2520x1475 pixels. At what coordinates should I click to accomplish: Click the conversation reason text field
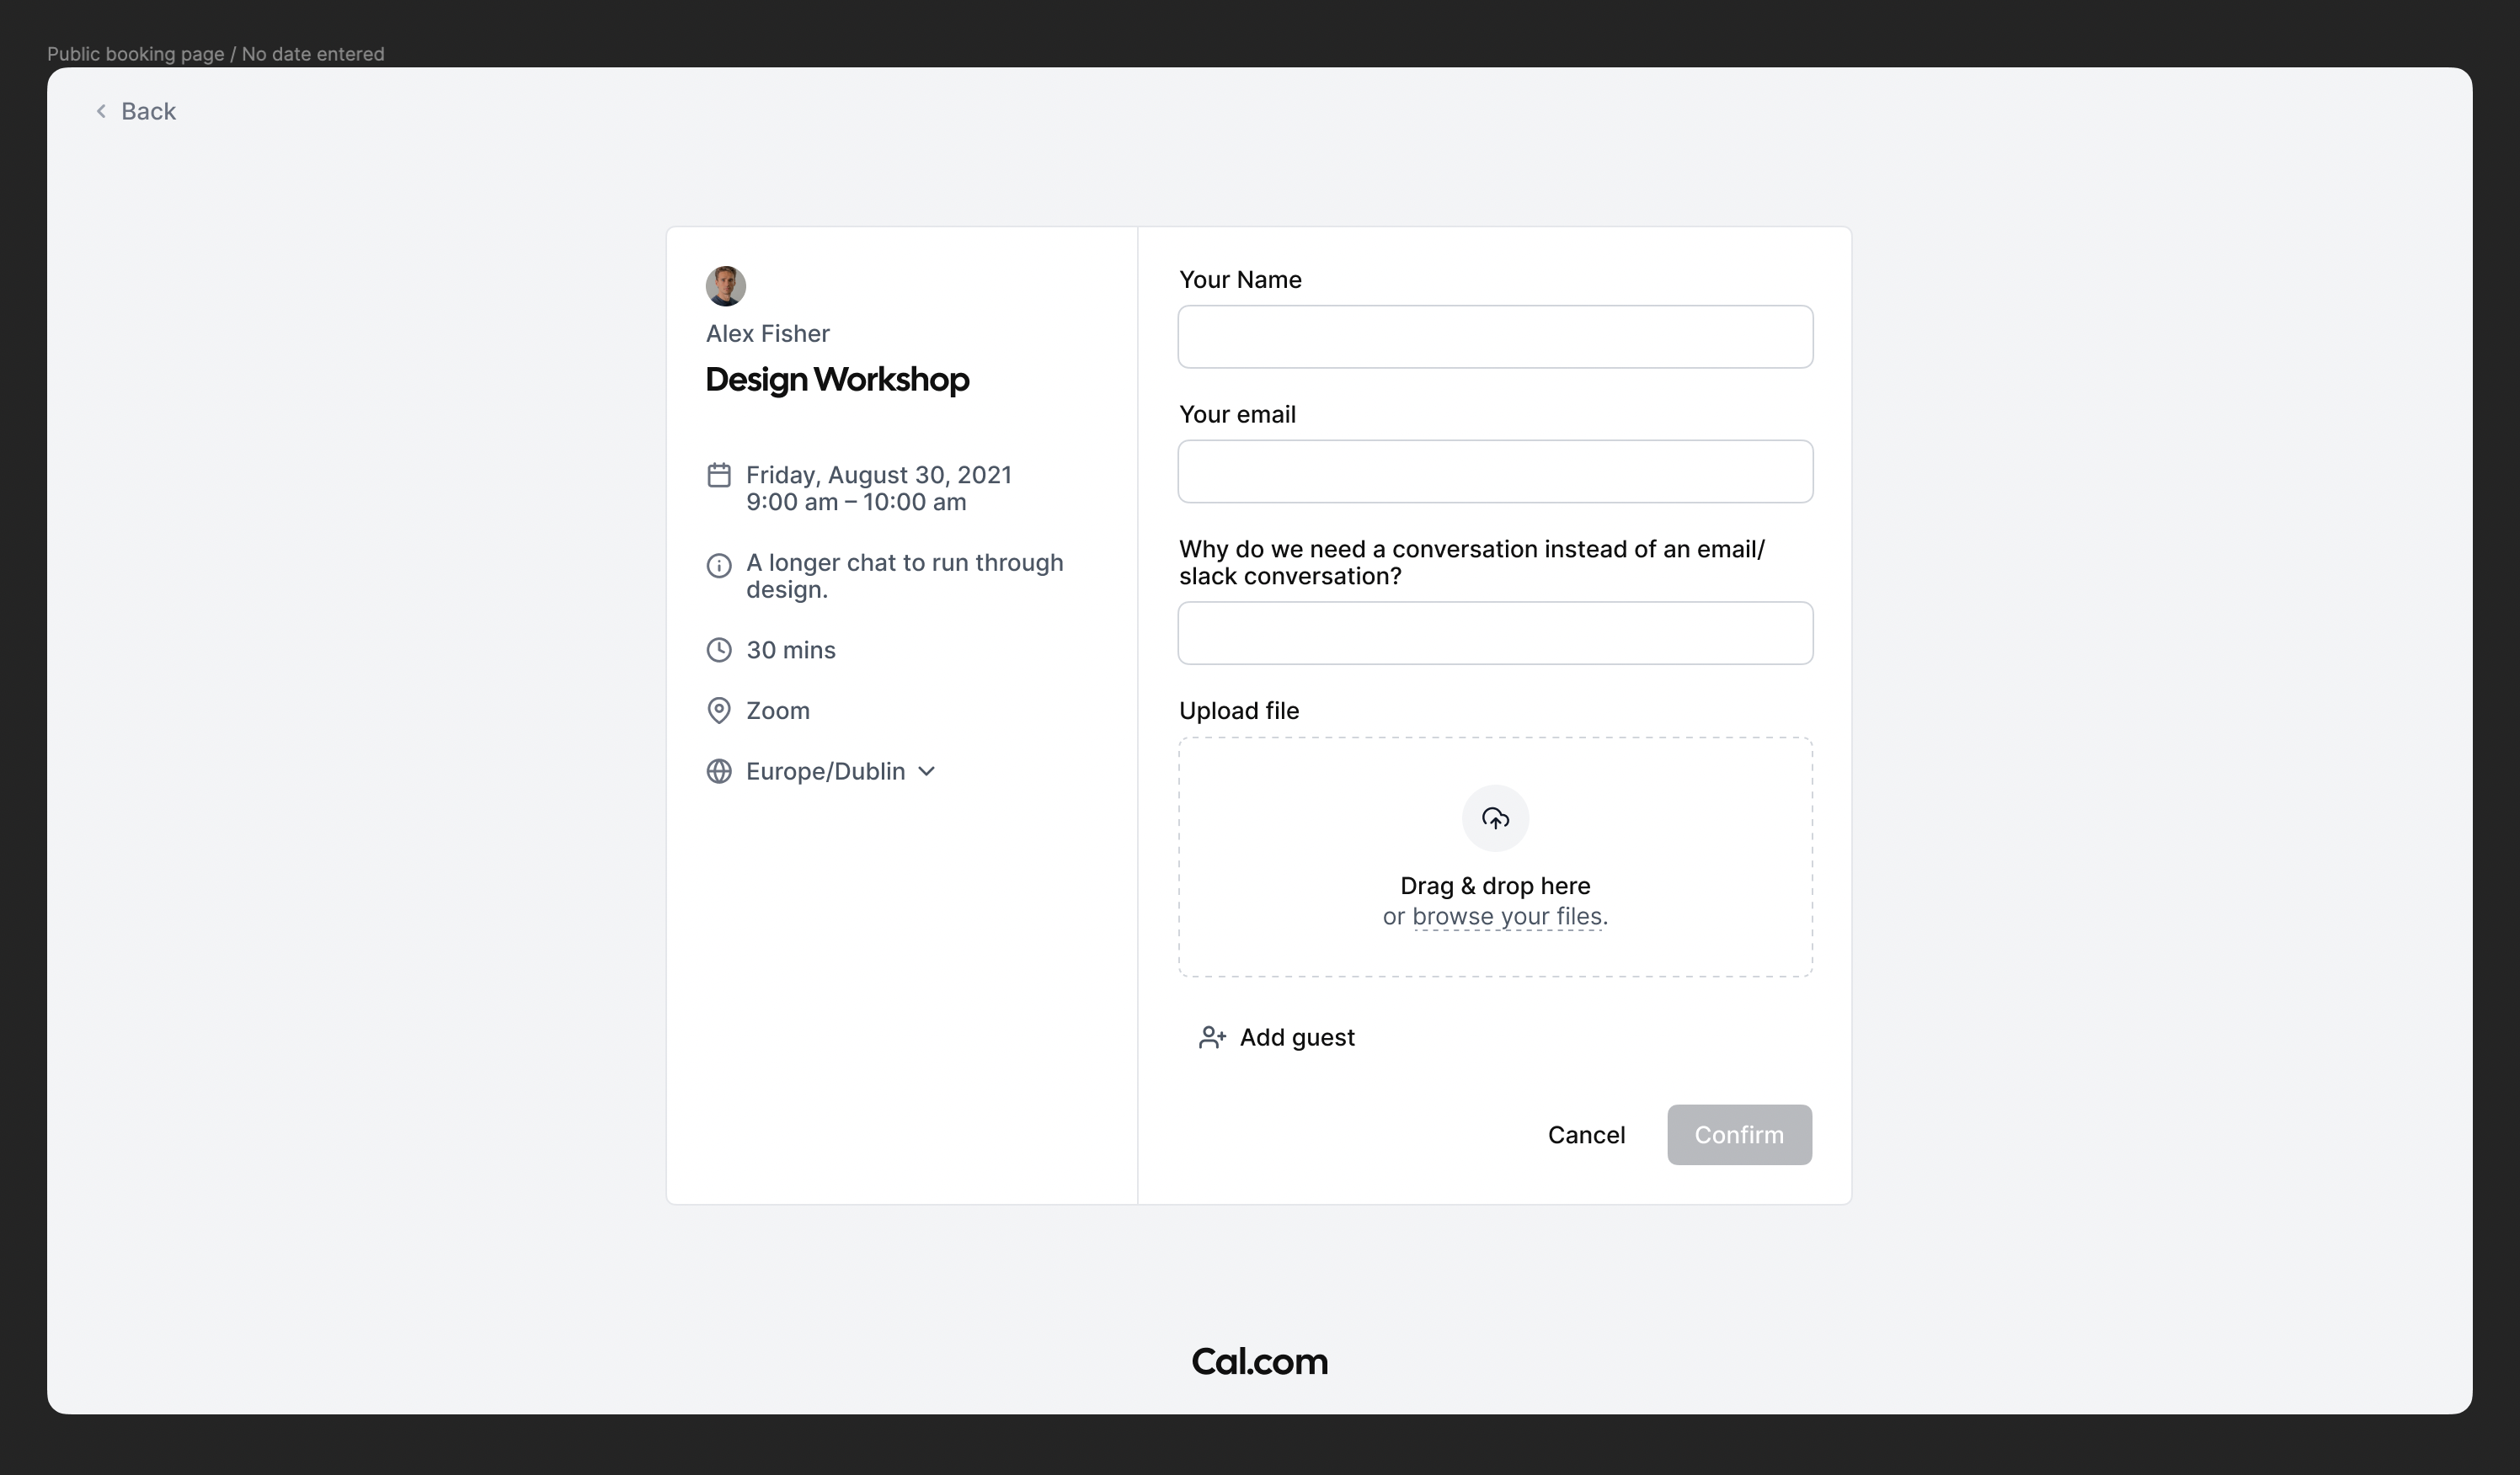(1495, 634)
